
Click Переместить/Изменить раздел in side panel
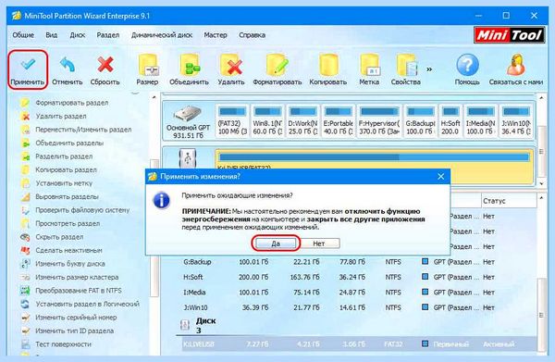click(x=83, y=130)
